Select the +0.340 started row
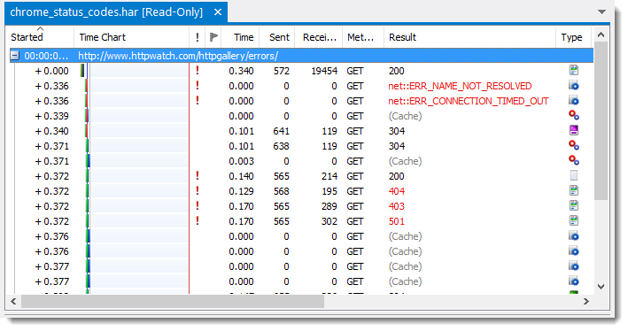628x331 pixels. (51, 131)
